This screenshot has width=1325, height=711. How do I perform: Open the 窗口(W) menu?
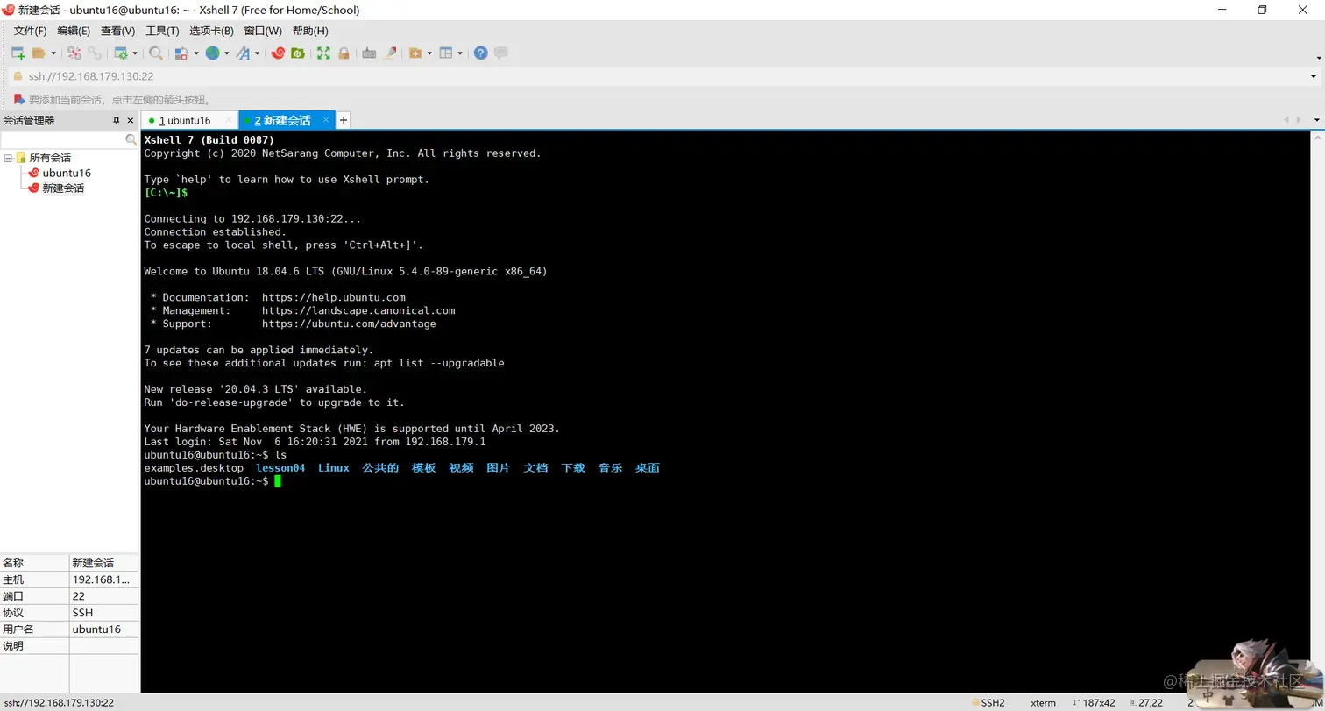click(x=263, y=31)
